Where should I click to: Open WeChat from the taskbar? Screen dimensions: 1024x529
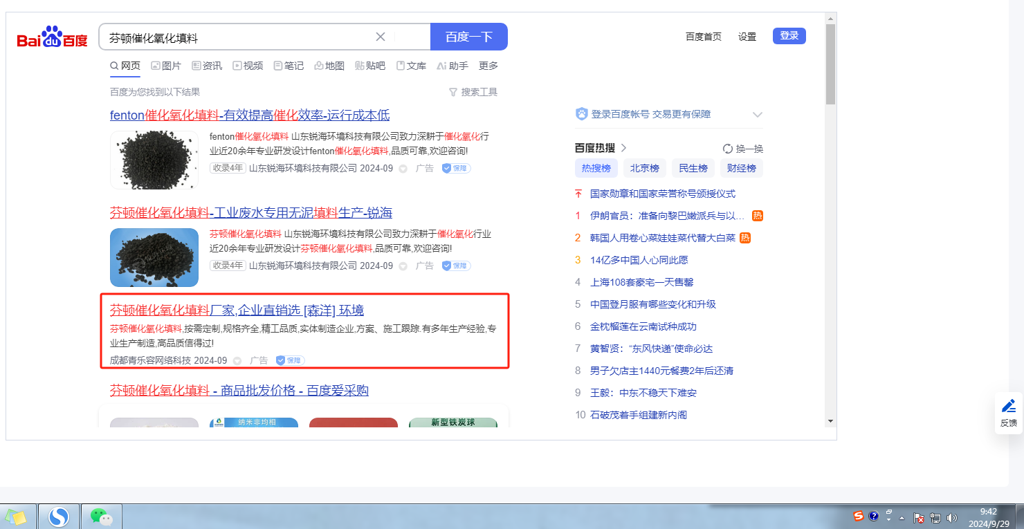click(x=102, y=517)
